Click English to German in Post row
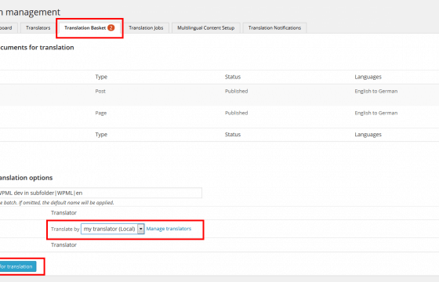The width and height of the screenshot is (439, 282). tap(376, 91)
